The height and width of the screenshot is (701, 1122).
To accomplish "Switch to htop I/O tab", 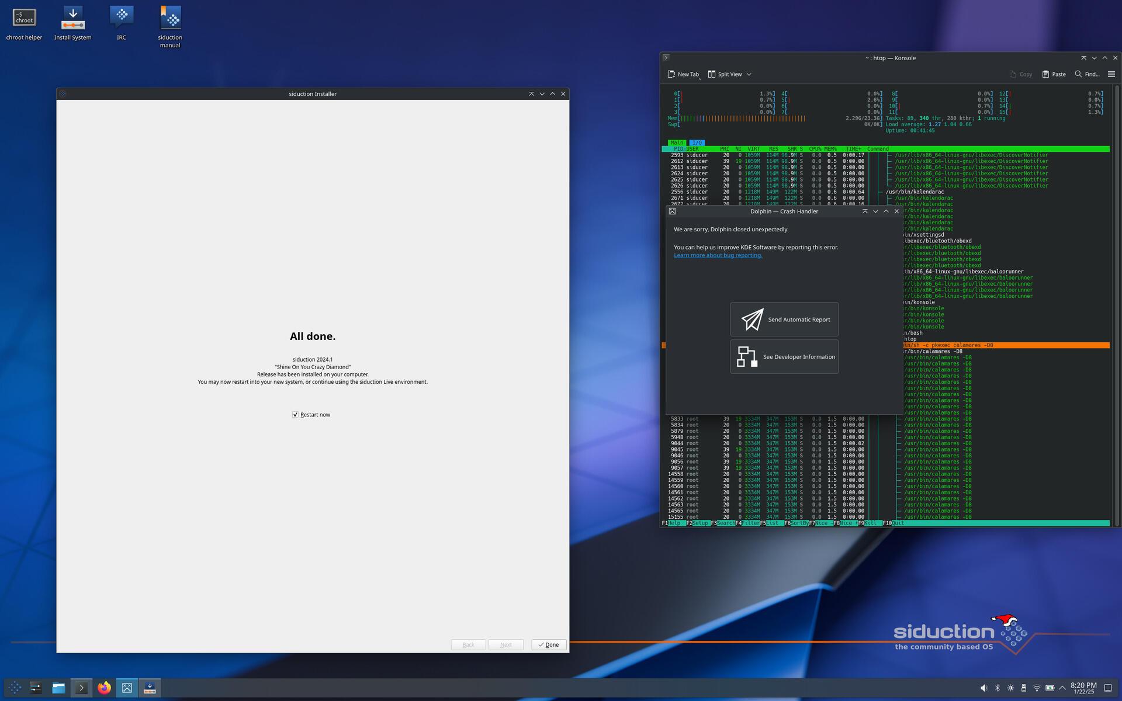I will pyautogui.click(x=697, y=143).
